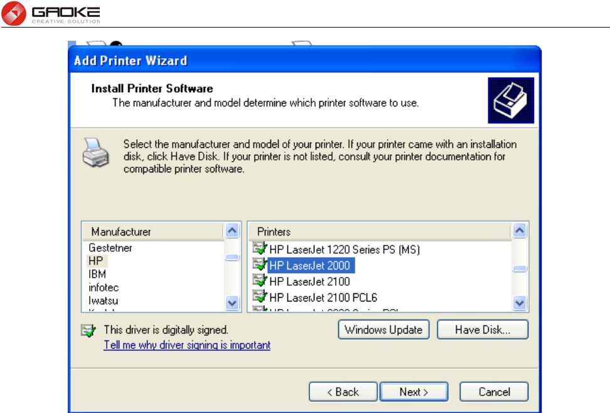Select Gestetner in Manufacturer list
Screen dimensions: 610x413
tap(110, 248)
